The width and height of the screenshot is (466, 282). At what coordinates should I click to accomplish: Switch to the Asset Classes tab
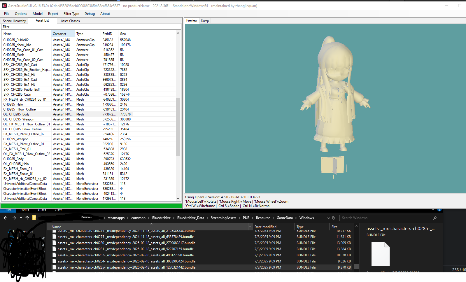[70, 21]
